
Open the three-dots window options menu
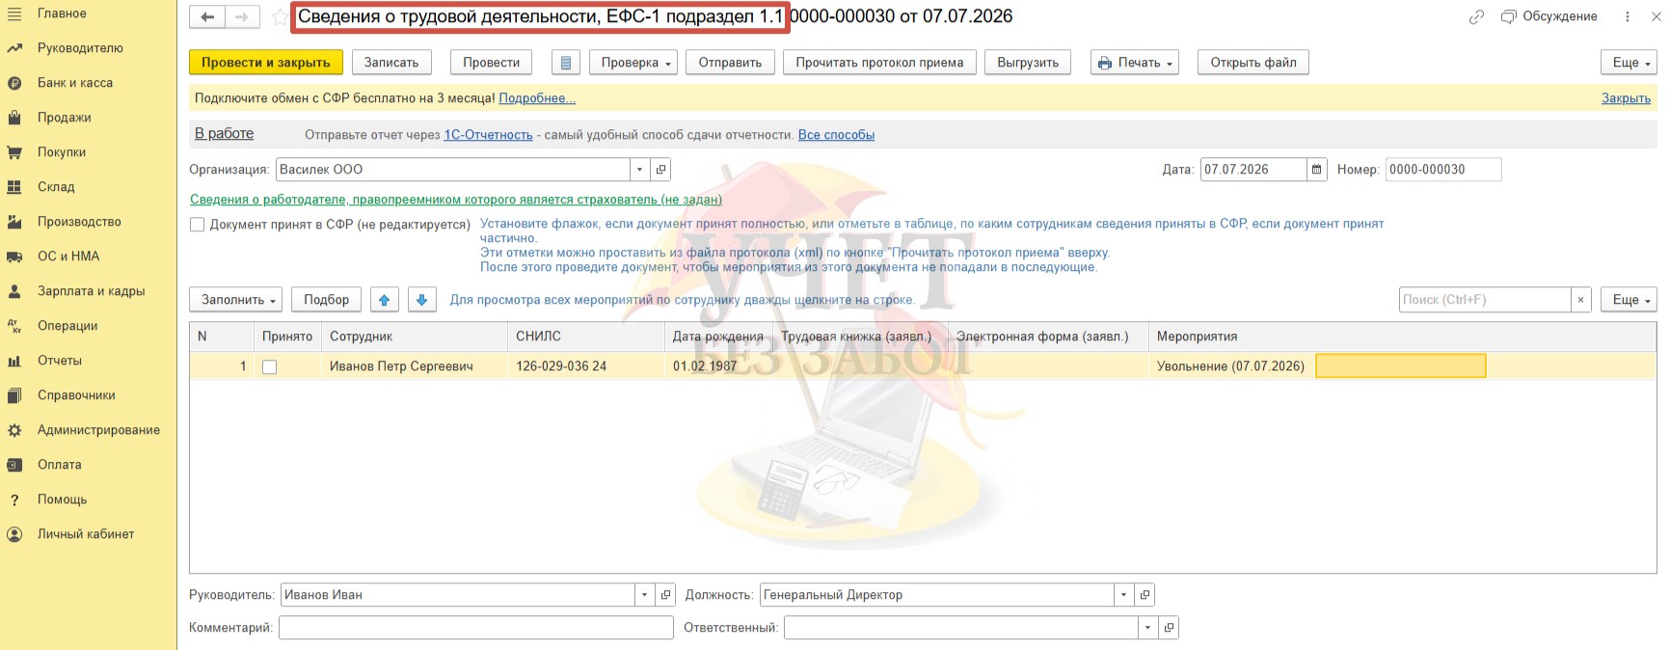coord(1628,16)
